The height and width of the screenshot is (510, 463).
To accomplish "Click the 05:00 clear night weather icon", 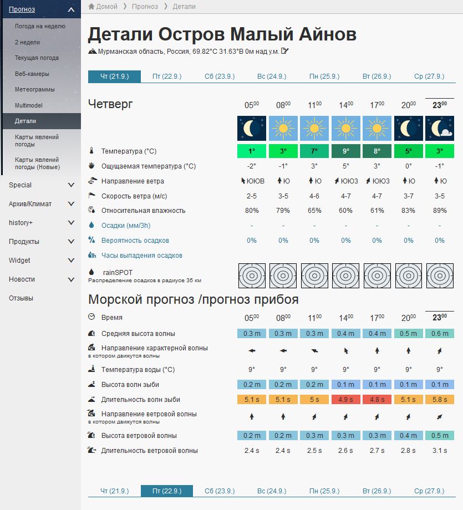I will [x=252, y=129].
